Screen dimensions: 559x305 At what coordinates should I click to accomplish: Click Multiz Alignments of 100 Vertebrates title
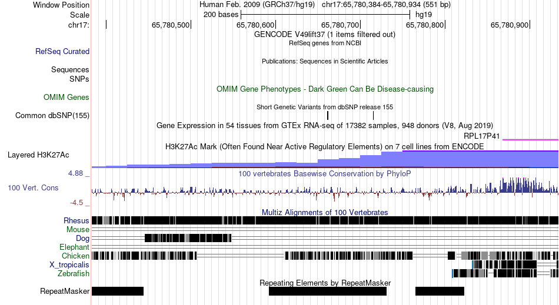pos(325,213)
